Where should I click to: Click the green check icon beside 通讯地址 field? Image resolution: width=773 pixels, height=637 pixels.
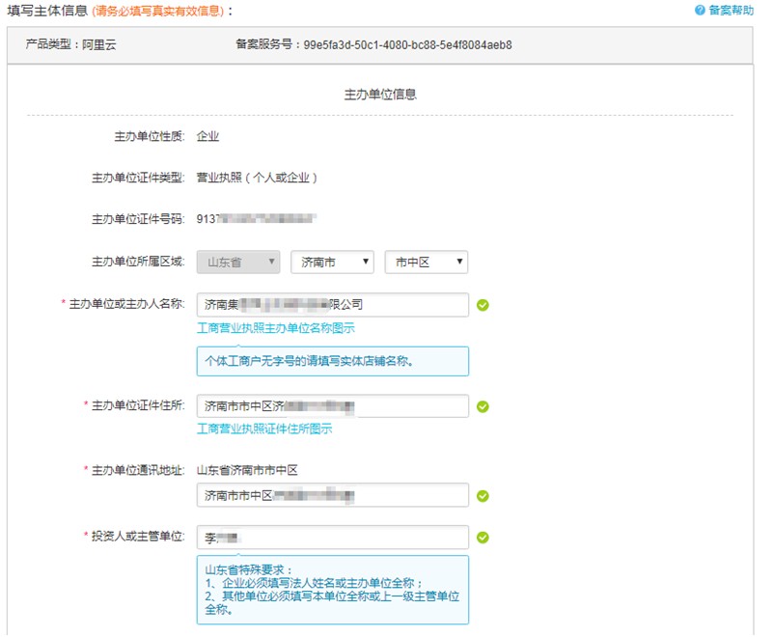[483, 496]
